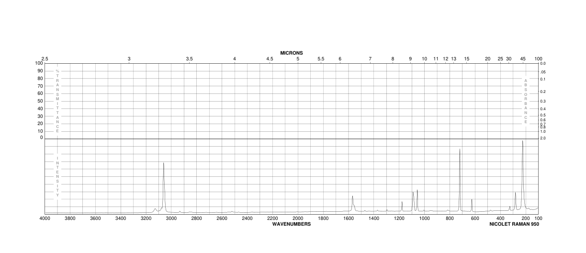Image resolution: width=586 pixels, height=253 pixels.
Task: Click the 15 microns tick label
Action: point(467,58)
